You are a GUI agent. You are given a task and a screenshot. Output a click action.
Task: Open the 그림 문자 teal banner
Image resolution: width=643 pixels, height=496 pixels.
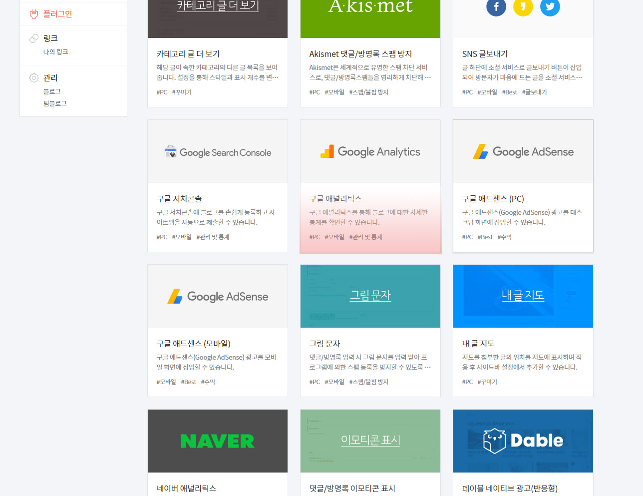370,296
